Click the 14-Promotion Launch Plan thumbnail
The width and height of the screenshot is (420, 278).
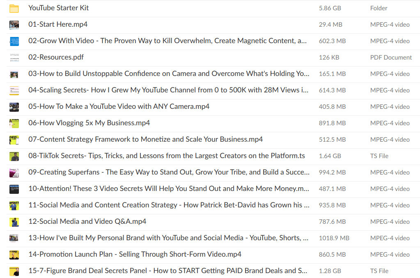(x=14, y=255)
